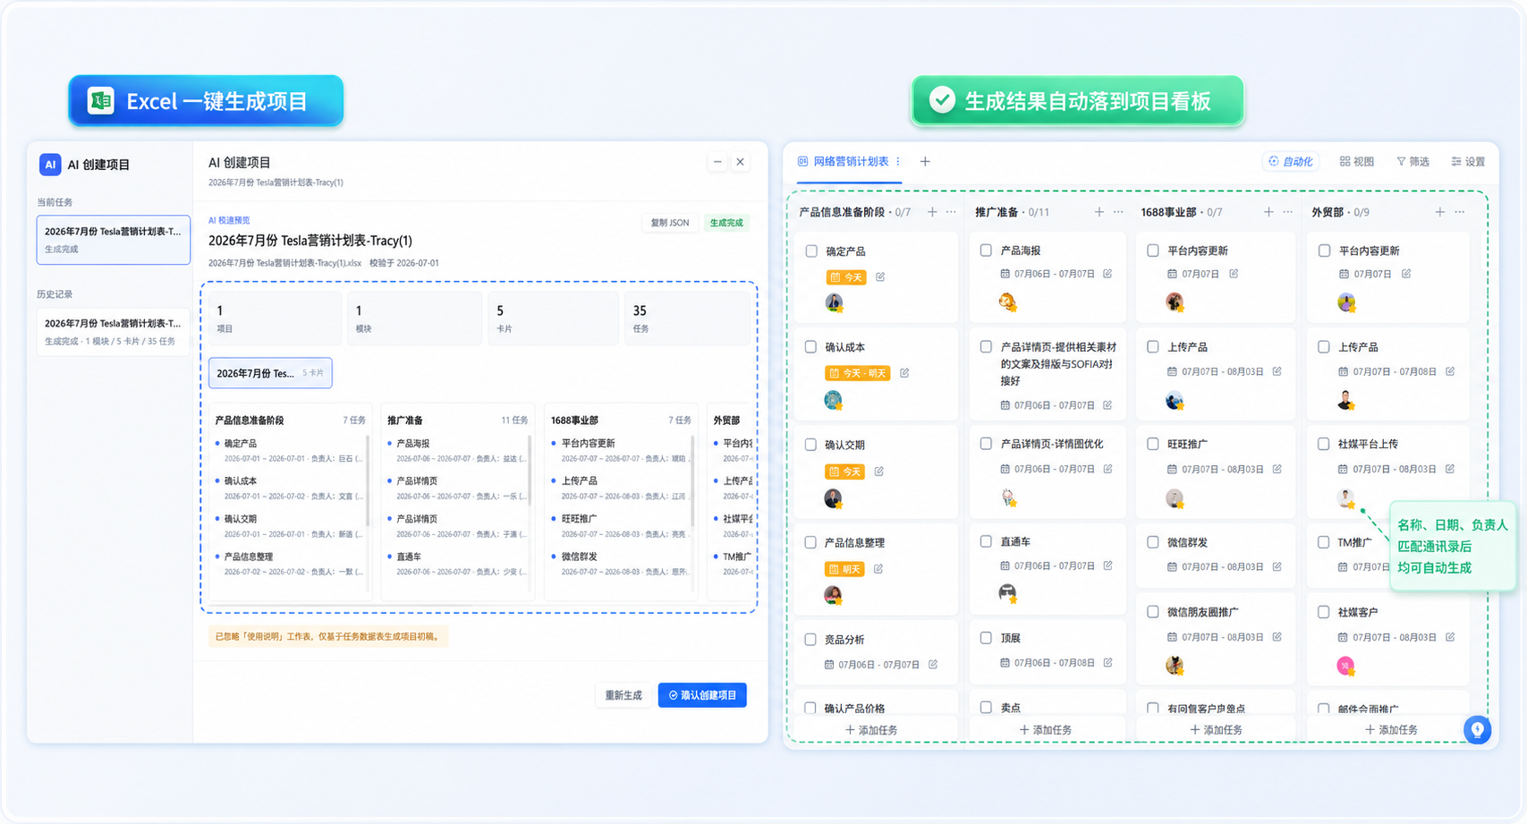Close the AI 创建项目 dialog
This screenshot has width=1527, height=824.
click(740, 162)
